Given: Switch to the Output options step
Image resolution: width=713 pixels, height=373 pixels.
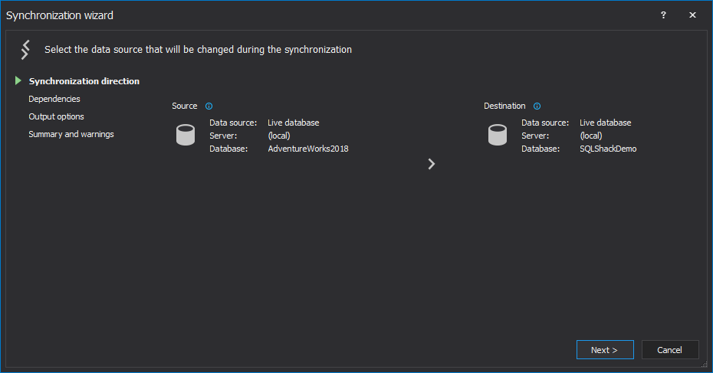Looking at the screenshot, I should 57,116.
